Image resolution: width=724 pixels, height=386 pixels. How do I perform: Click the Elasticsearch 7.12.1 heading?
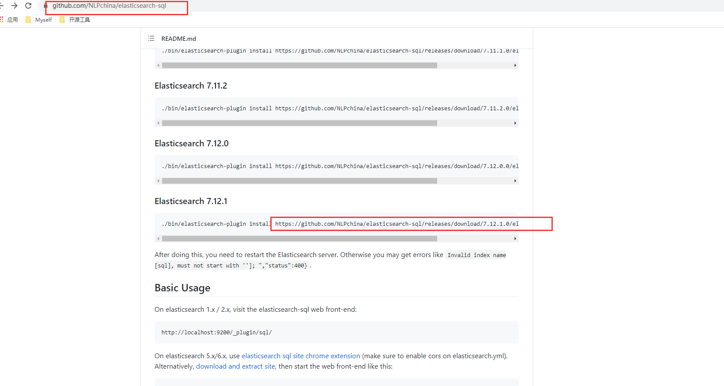pyautogui.click(x=191, y=201)
